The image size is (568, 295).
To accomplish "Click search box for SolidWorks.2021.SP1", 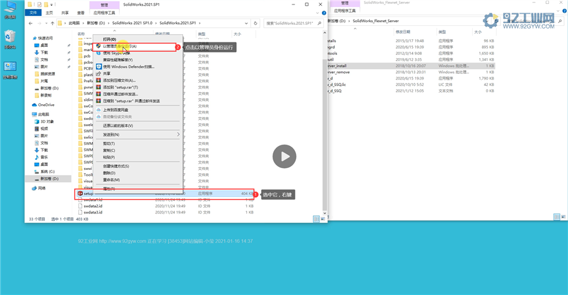I will [x=293, y=23].
